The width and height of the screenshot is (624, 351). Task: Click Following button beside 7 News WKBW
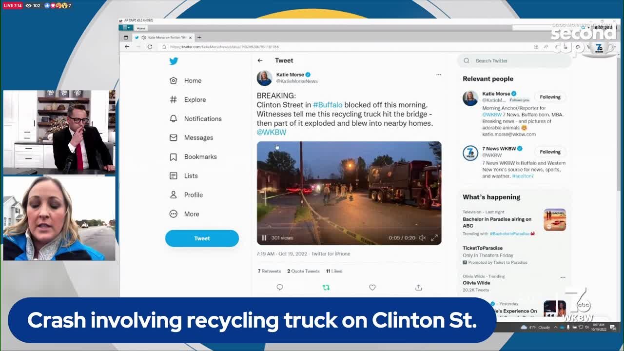point(550,152)
